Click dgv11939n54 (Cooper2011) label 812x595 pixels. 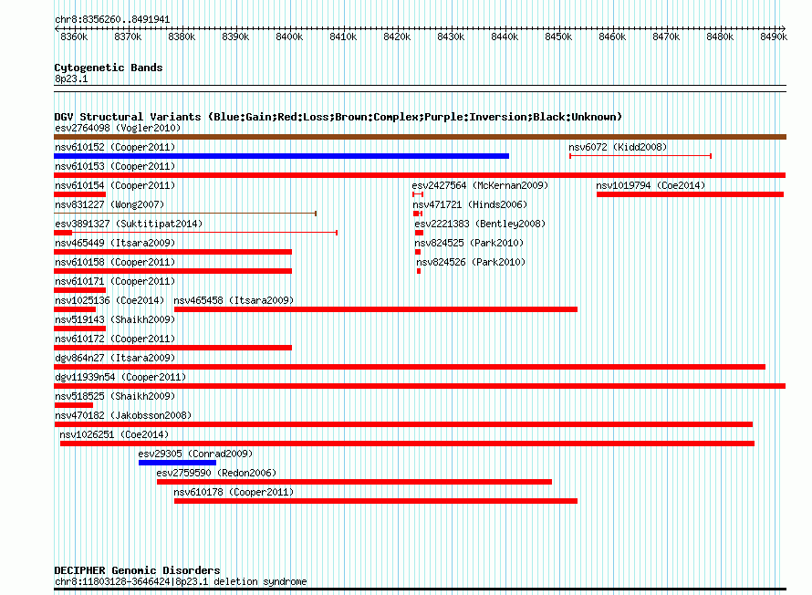(120, 377)
